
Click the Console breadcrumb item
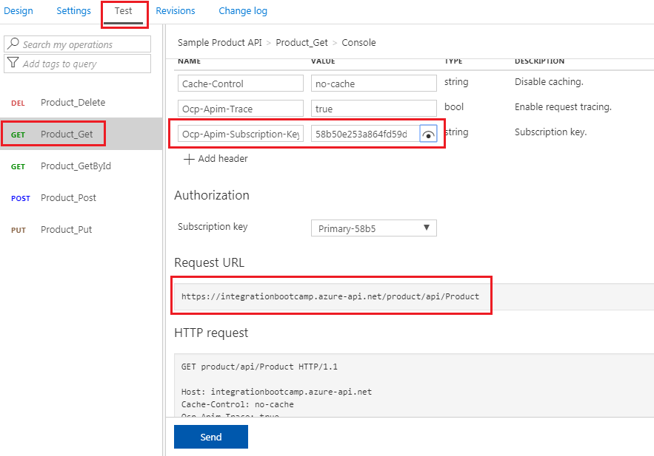click(x=358, y=42)
